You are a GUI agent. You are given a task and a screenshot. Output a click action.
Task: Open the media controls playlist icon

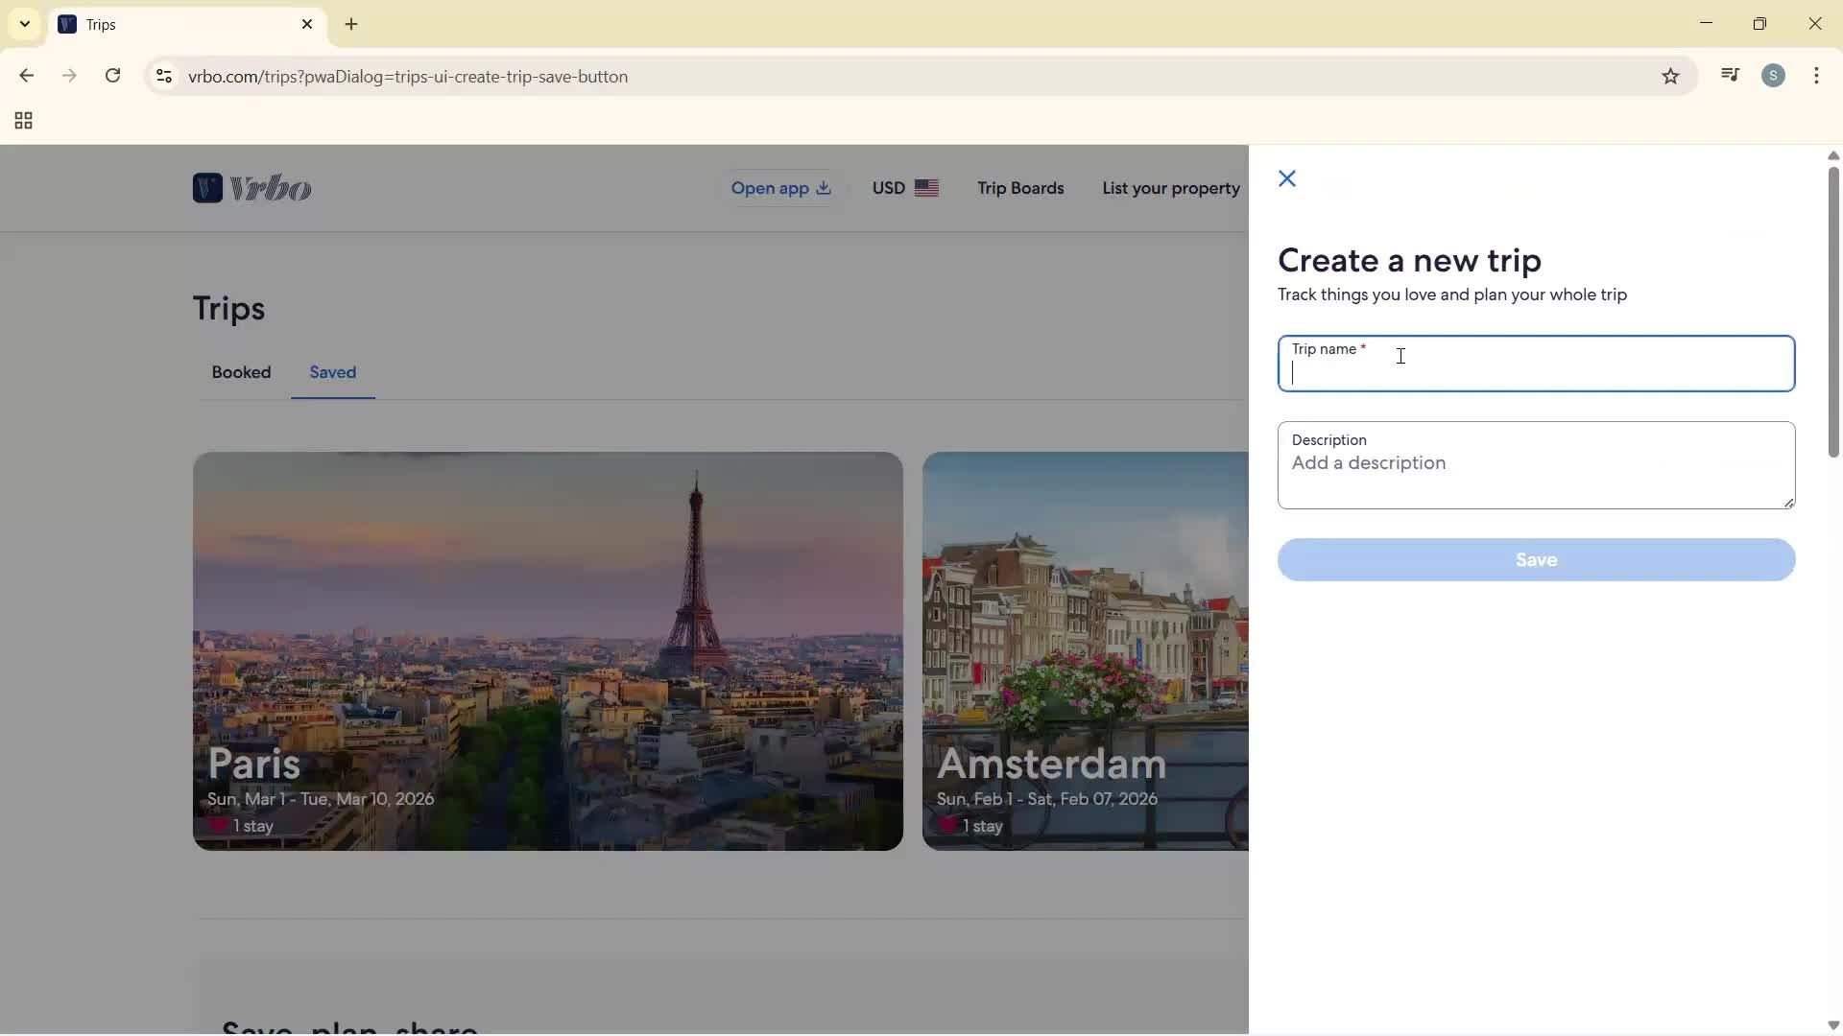pos(1731,75)
